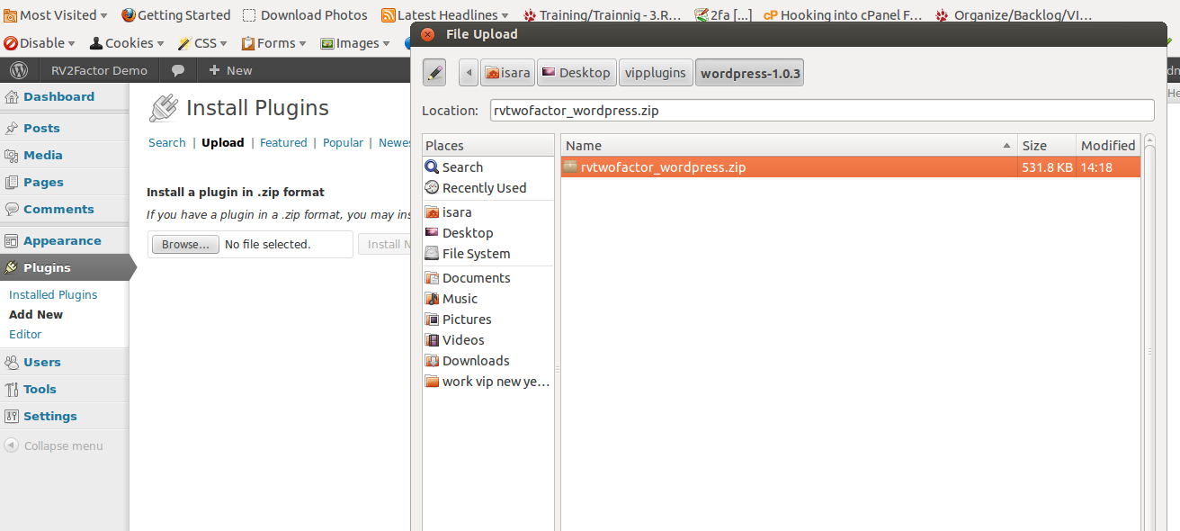Click the back arrow in path bar
Viewport: 1180px width, 531px height.
coord(468,73)
